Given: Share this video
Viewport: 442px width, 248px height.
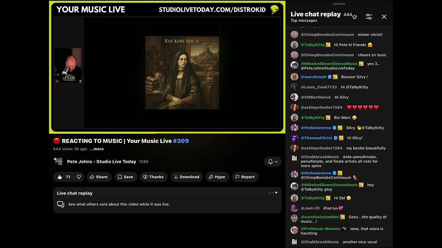Looking at the screenshot, I should 99,177.
